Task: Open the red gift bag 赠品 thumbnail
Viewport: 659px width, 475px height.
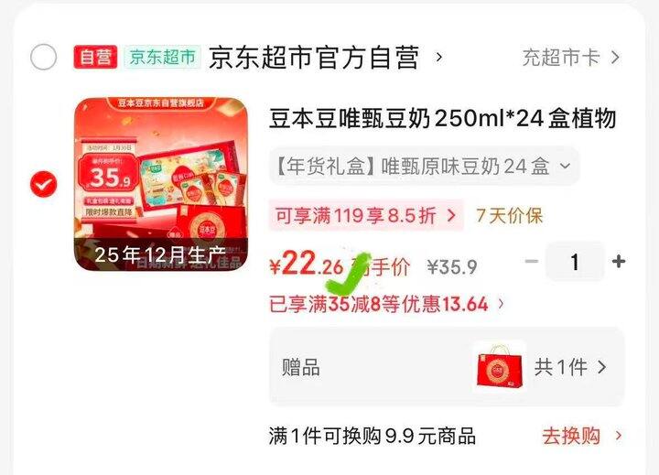Action: (x=500, y=367)
